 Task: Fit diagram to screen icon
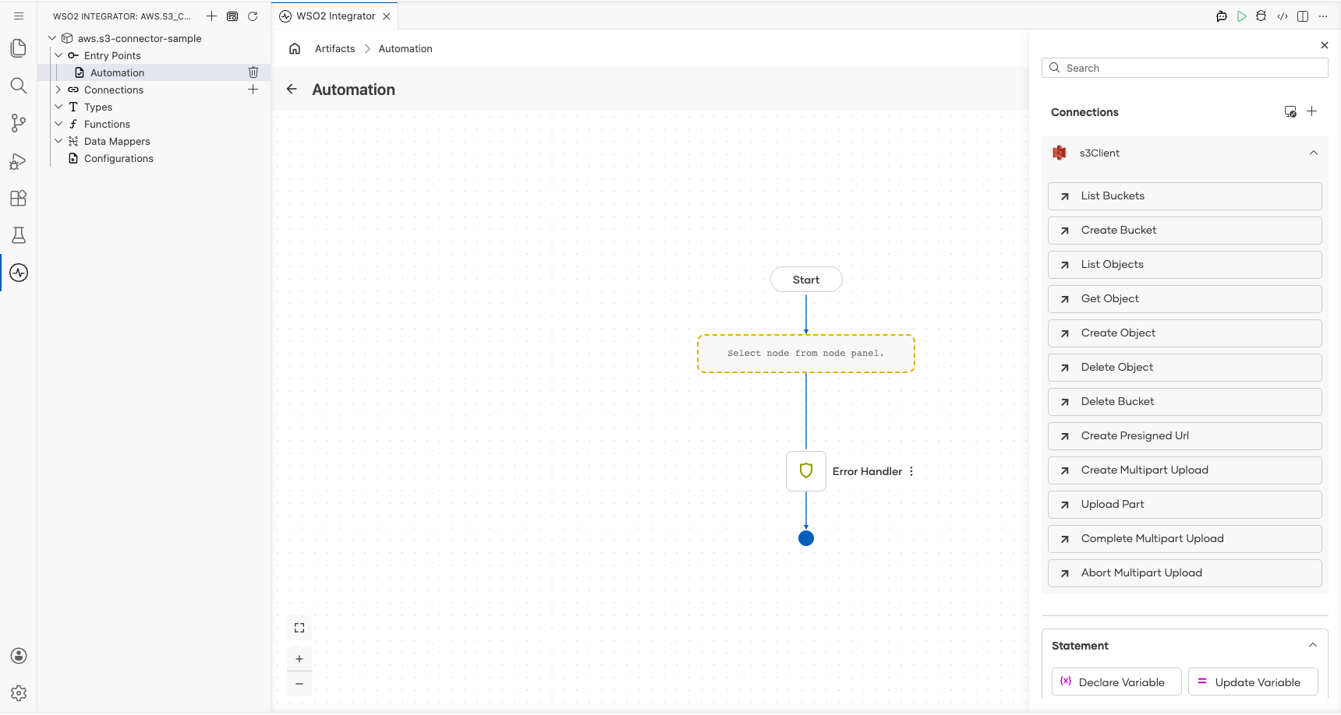tap(299, 628)
